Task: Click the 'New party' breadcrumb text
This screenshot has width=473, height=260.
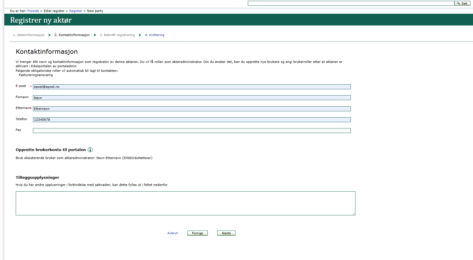Action: [x=95, y=11]
